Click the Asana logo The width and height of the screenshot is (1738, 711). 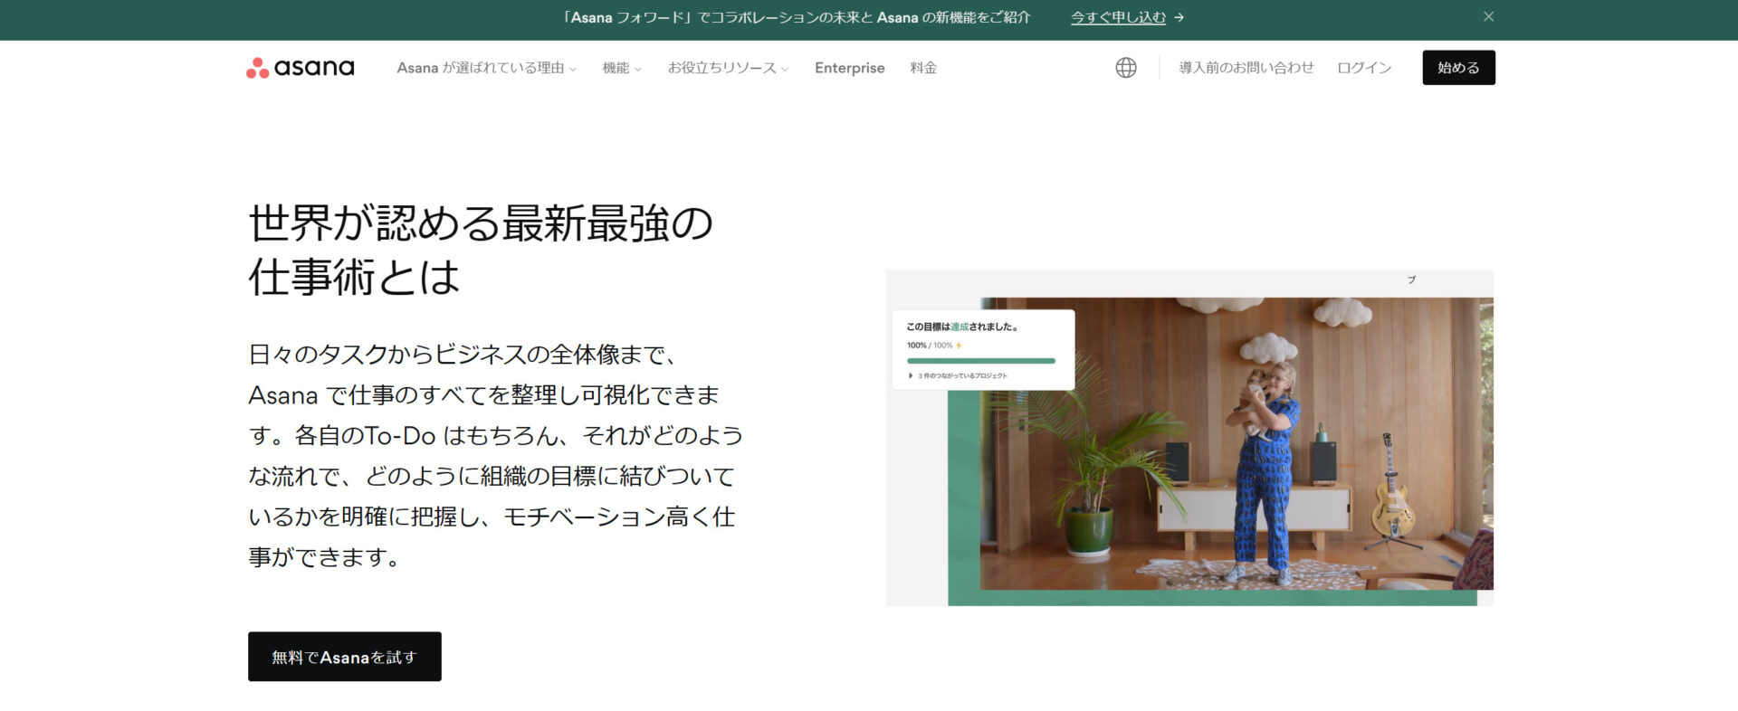pyautogui.click(x=300, y=68)
